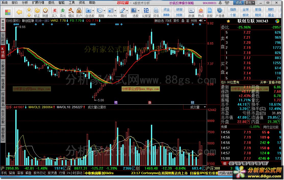Click the yellow back arrow icon
Viewport: 284px width, 180px height.
19,12
